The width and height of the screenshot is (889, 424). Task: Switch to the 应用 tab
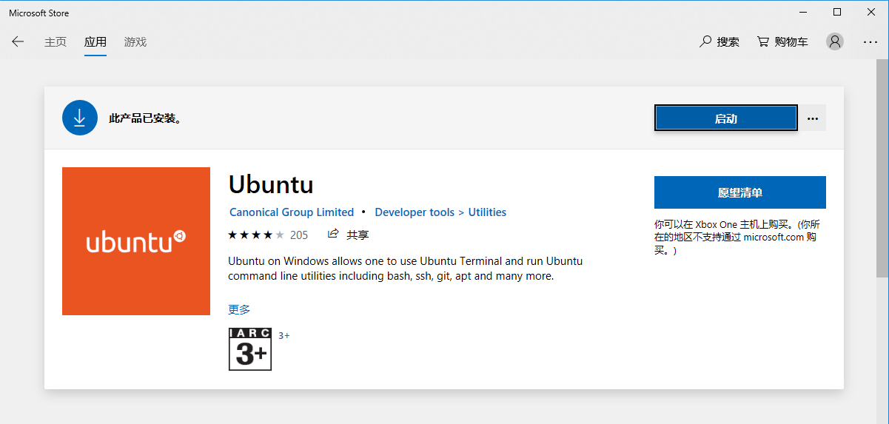tap(95, 42)
